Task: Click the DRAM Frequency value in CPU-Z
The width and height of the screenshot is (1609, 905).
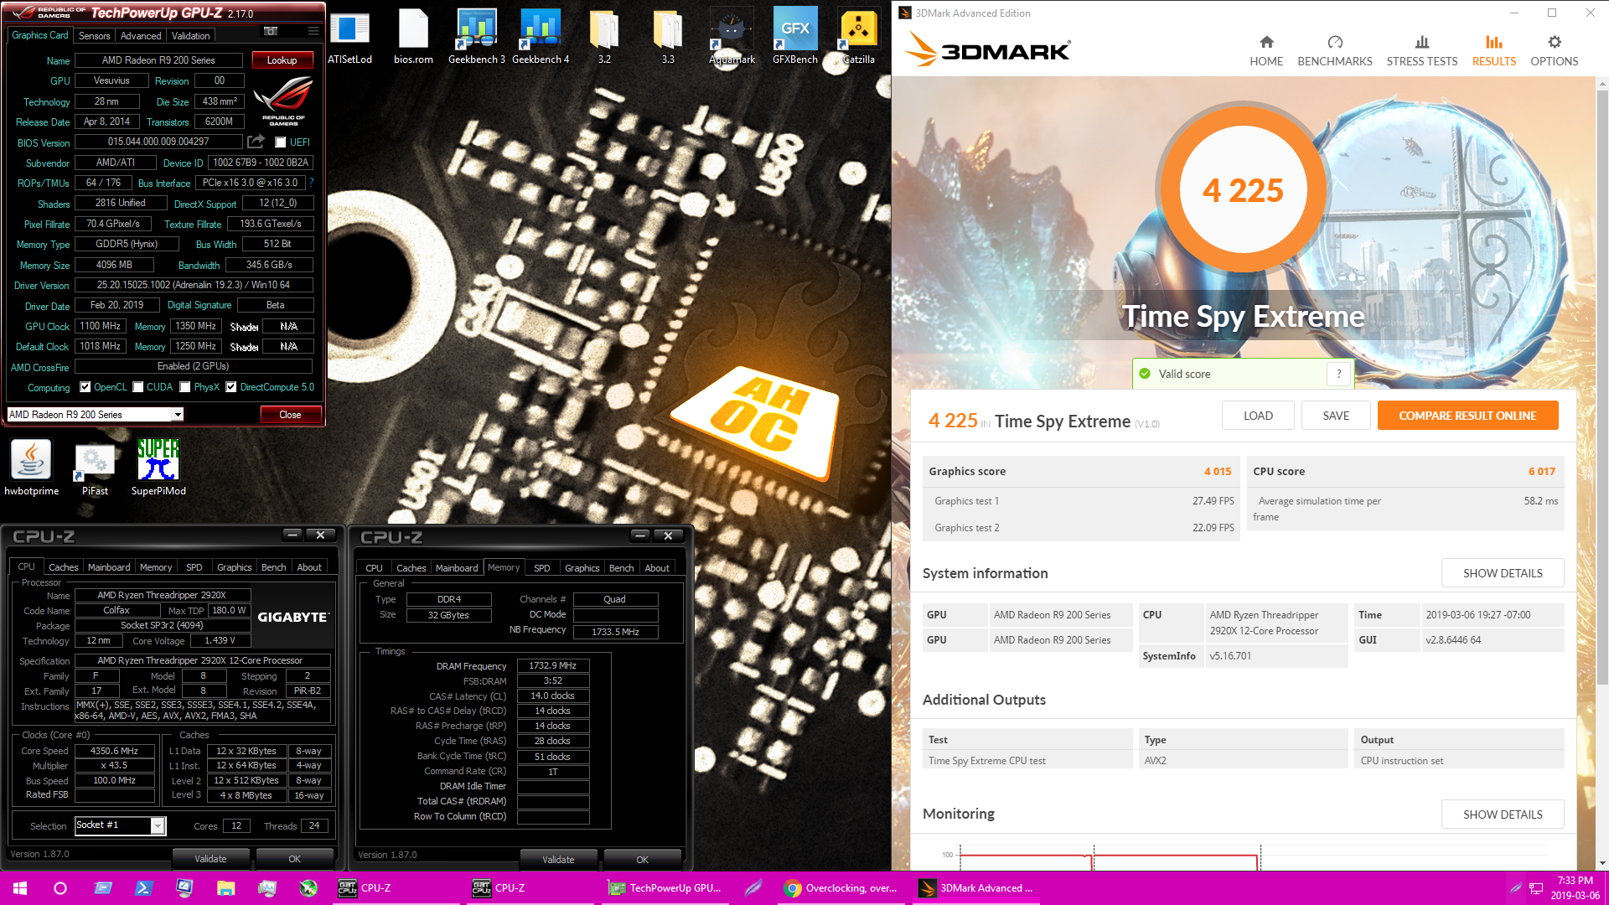Action: 553,665
